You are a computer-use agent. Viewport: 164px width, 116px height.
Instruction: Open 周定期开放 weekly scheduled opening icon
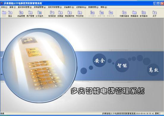[x=70, y=14]
